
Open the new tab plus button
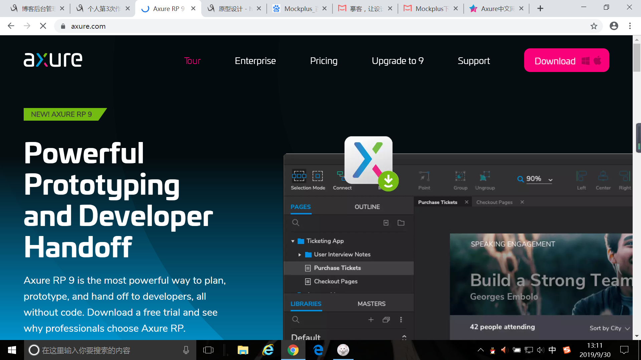point(540,9)
